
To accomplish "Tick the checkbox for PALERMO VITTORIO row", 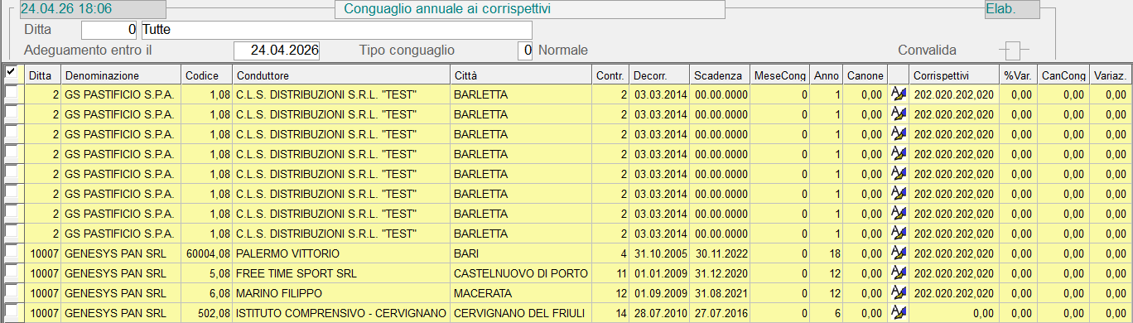I will tap(12, 252).
